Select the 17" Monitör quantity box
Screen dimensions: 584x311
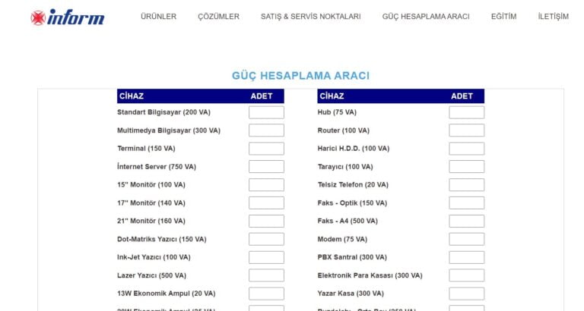(x=266, y=203)
